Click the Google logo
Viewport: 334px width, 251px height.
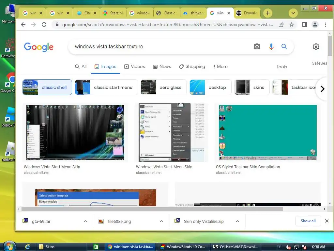(x=39, y=47)
